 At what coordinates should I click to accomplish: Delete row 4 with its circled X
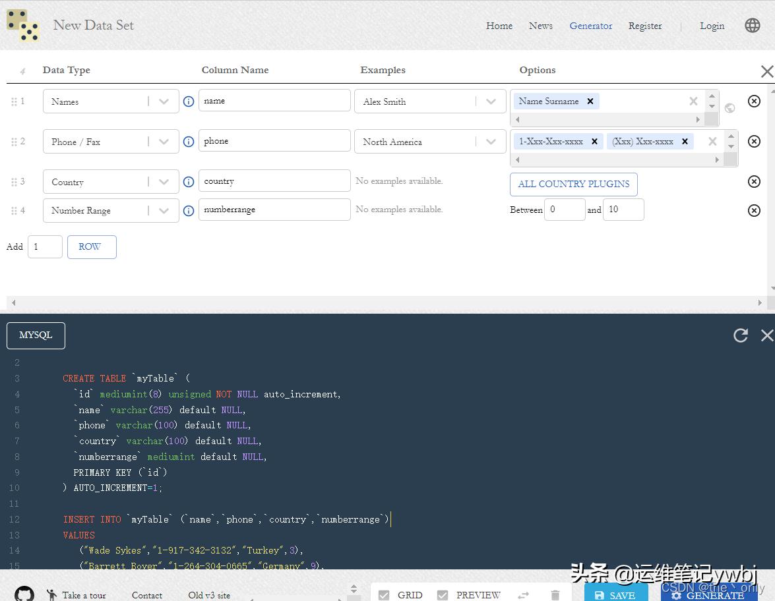[x=754, y=210]
